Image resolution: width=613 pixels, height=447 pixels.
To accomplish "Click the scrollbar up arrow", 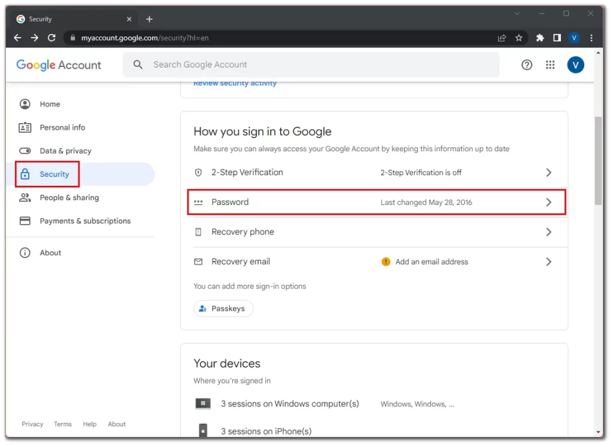I will 598,53.
